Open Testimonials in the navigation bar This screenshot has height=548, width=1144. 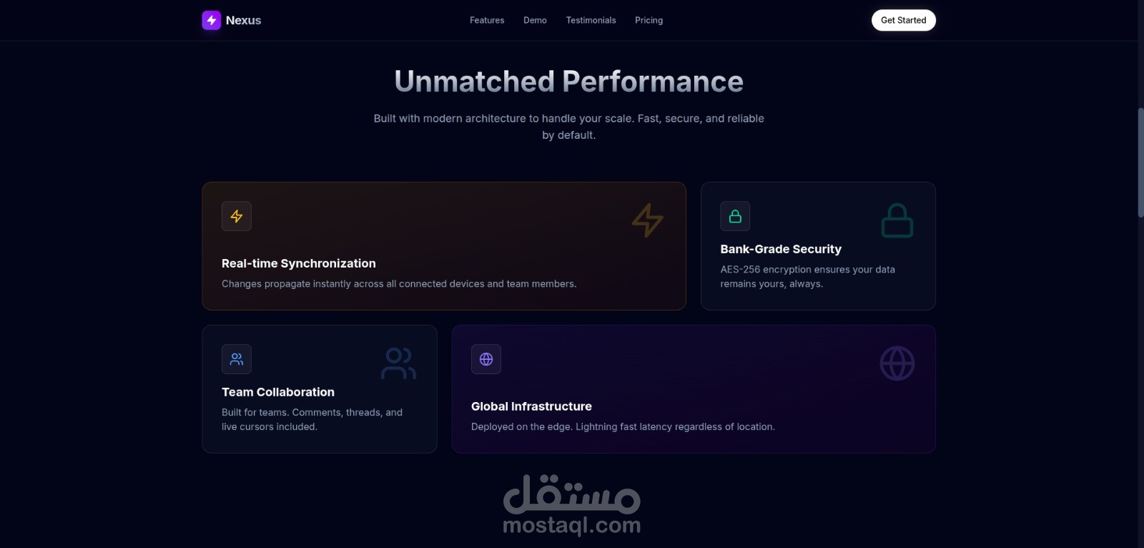[x=591, y=20]
